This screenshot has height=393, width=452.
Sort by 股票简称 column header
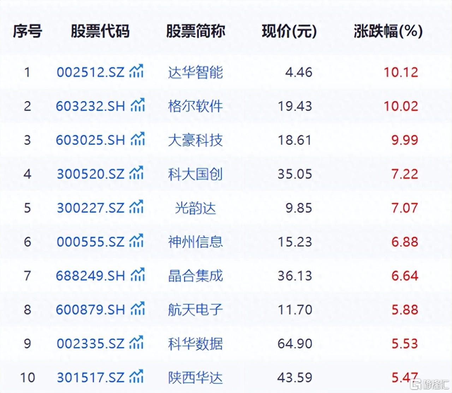coord(196,31)
